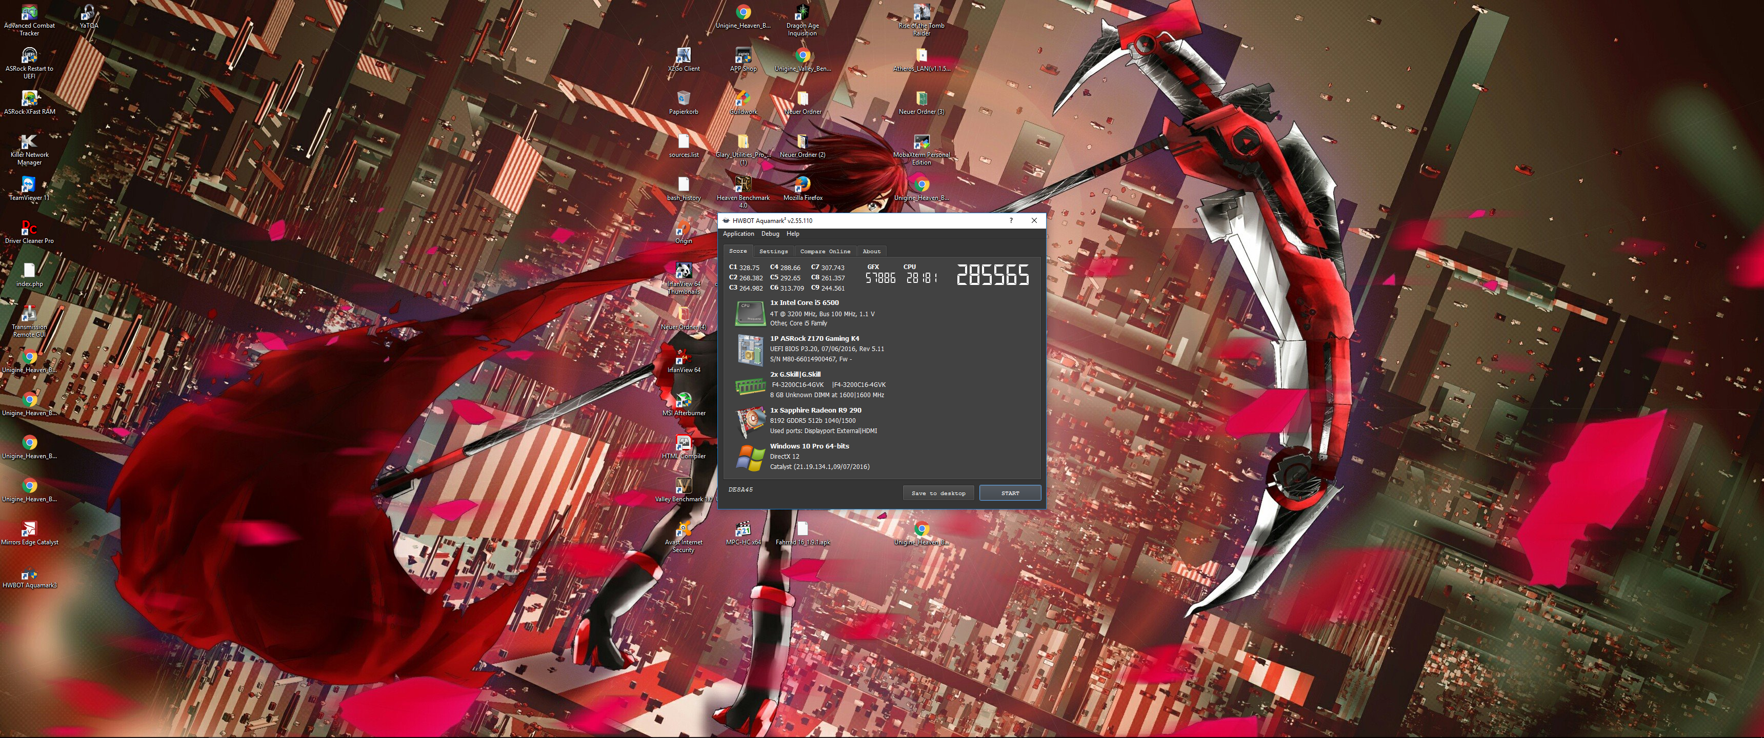
Task: Switch to the About tab
Action: [871, 251]
